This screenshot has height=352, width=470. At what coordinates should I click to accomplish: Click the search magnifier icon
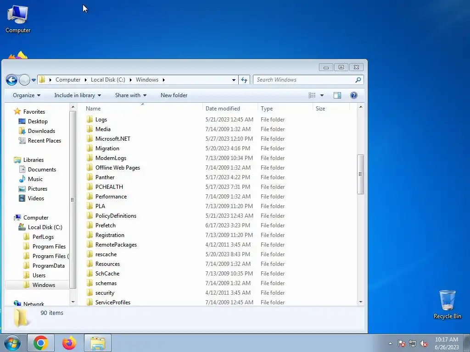click(x=358, y=80)
